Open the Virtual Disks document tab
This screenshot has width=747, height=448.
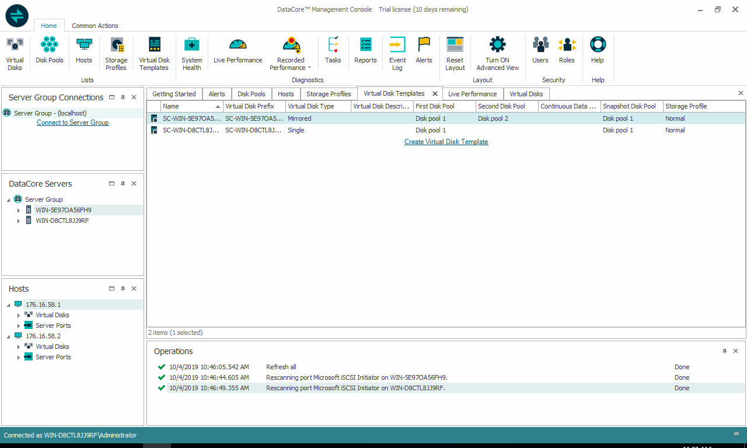pos(526,94)
